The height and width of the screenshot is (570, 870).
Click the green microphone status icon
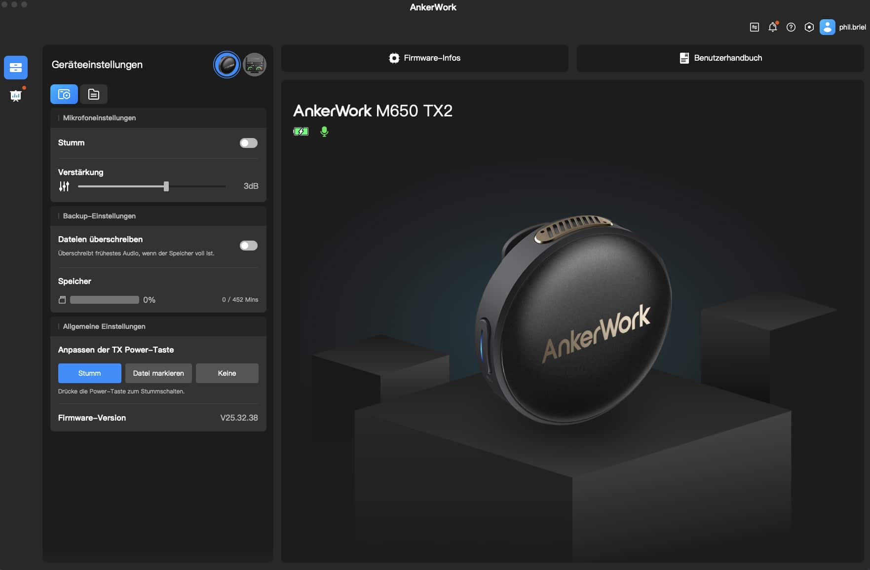tap(324, 132)
